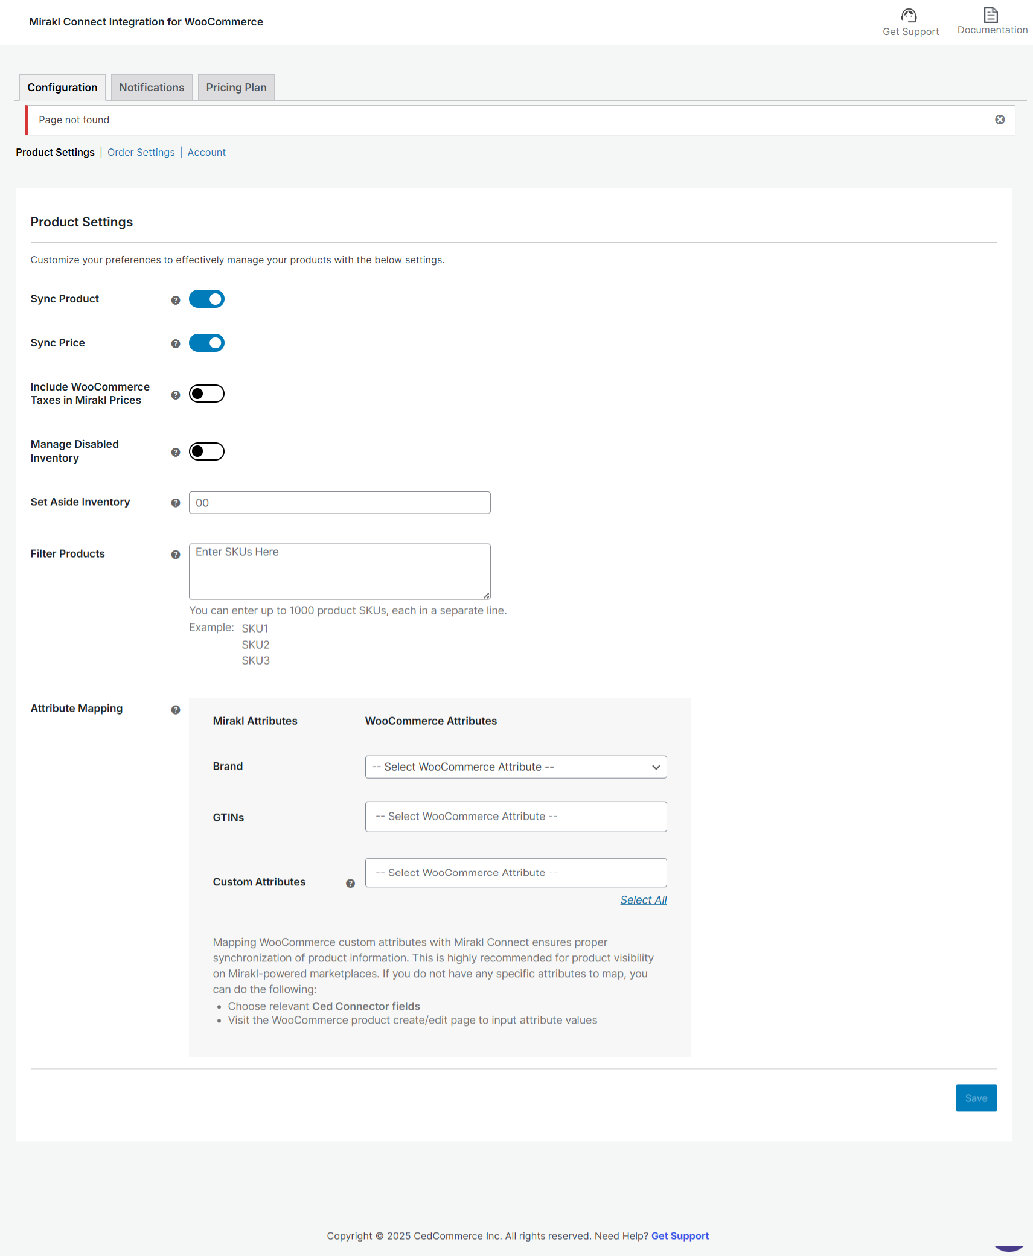Toggle Manage Disabled Inventory on
This screenshot has width=1033, height=1256.
pos(206,451)
